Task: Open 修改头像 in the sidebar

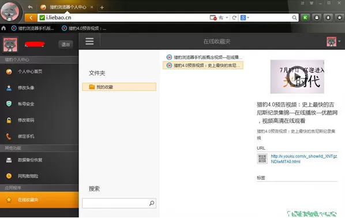Action: (39, 88)
